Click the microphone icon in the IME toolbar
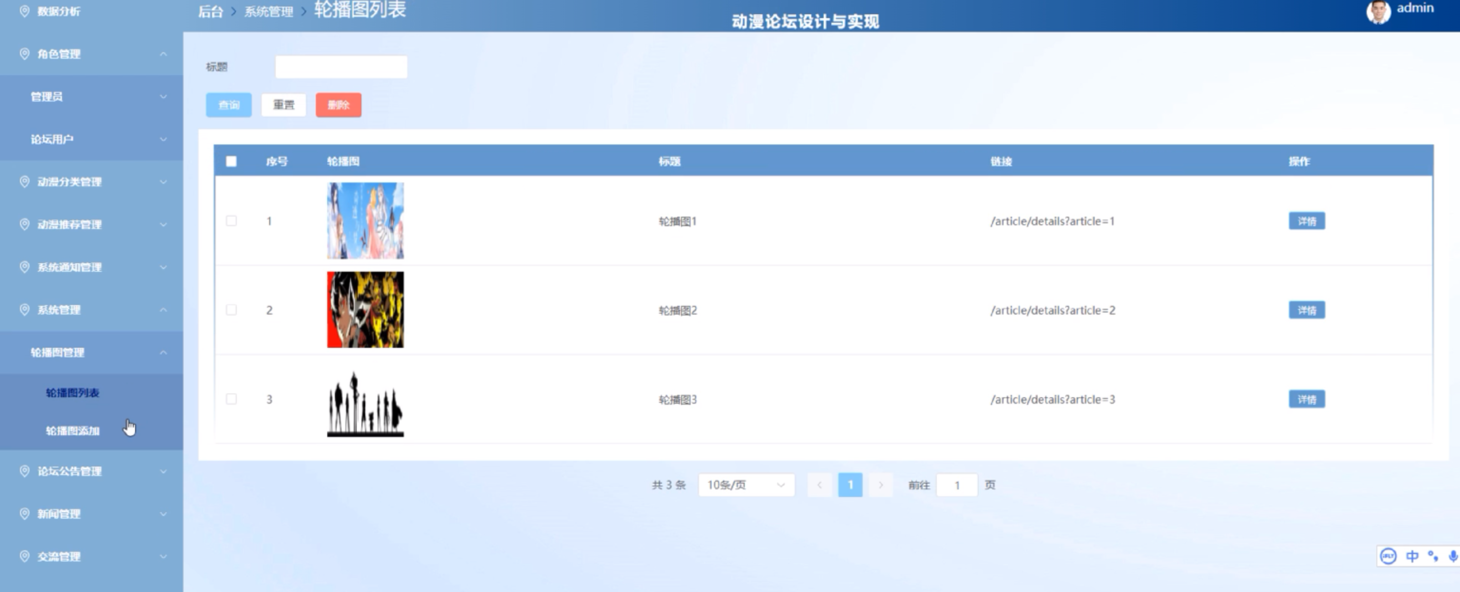The height and width of the screenshot is (592, 1460). point(1453,556)
